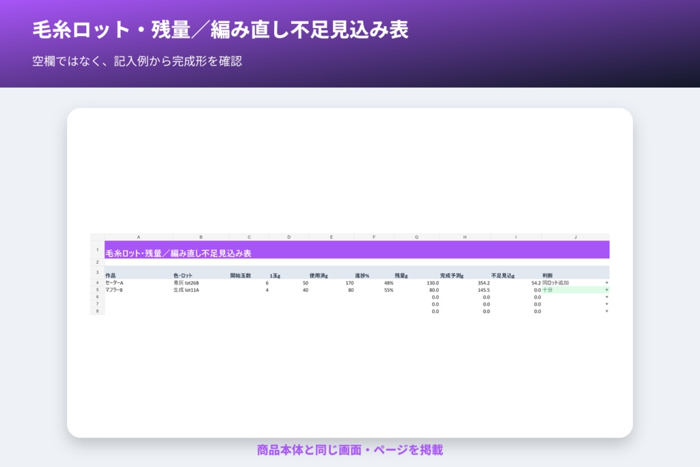Click the 判断 header cell

576,272
